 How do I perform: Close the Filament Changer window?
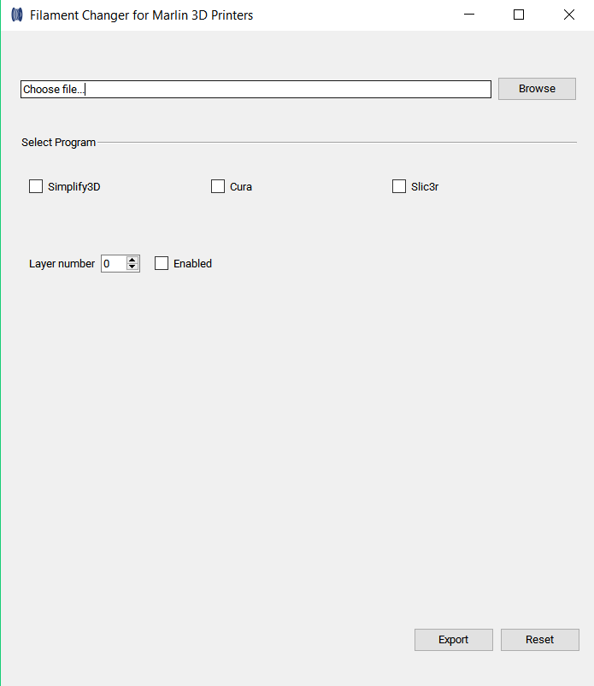pos(569,15)
